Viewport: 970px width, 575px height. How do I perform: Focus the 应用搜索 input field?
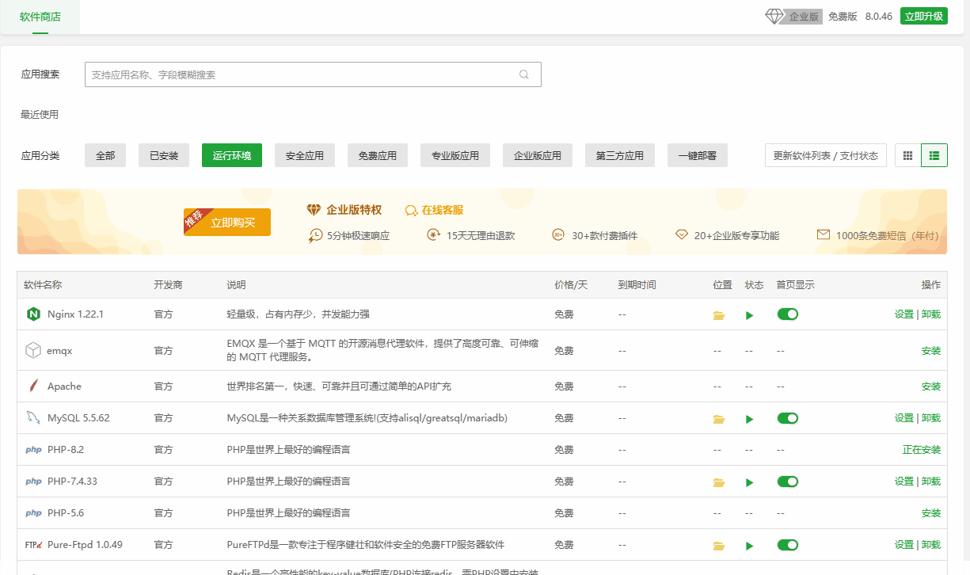(313, 74)
